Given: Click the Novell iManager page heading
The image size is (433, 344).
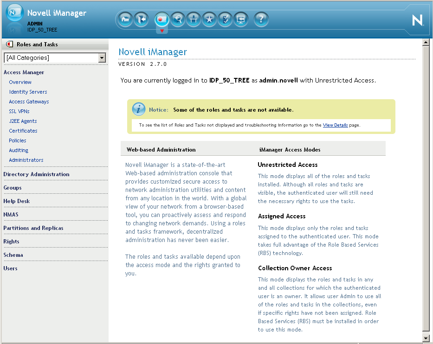Looking at the screenshot, I should coord(153,52).
